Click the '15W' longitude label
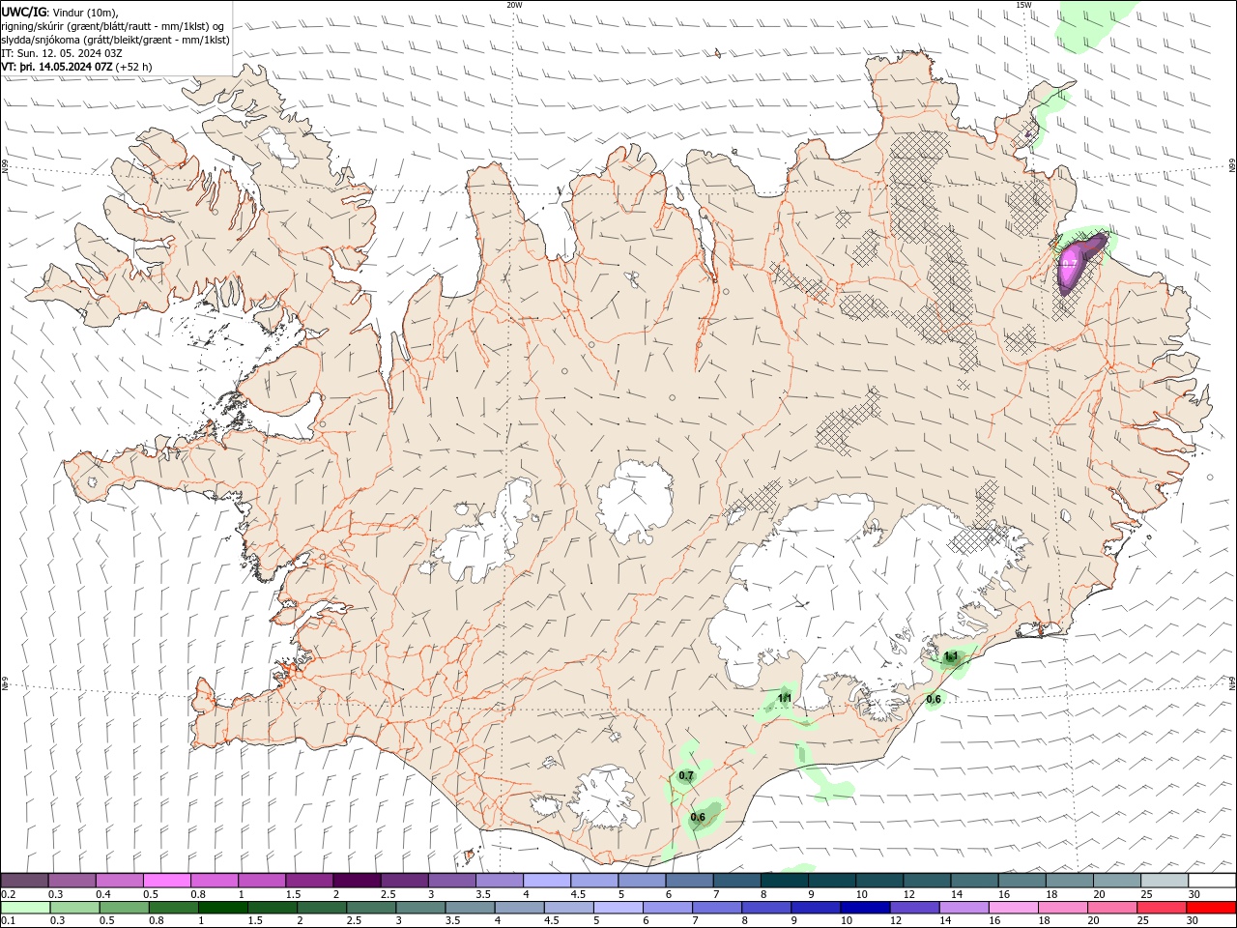The width and height of the screenshot is (1237, 928). 1023,5
